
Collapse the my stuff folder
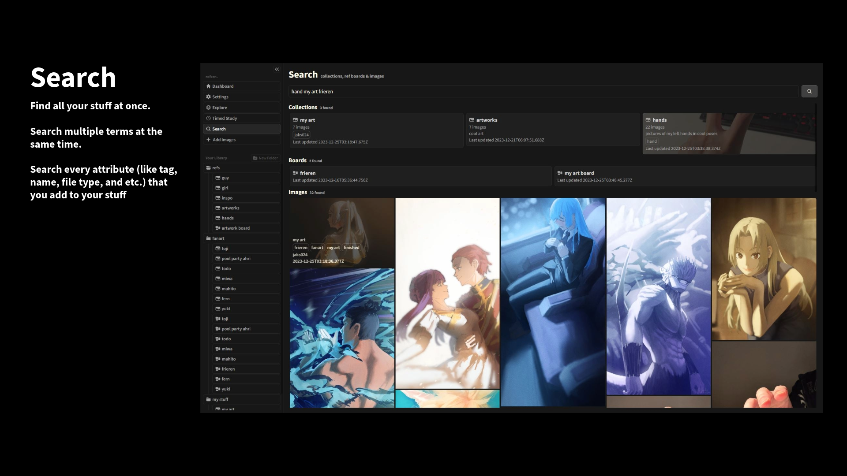(x=242, y=399)
